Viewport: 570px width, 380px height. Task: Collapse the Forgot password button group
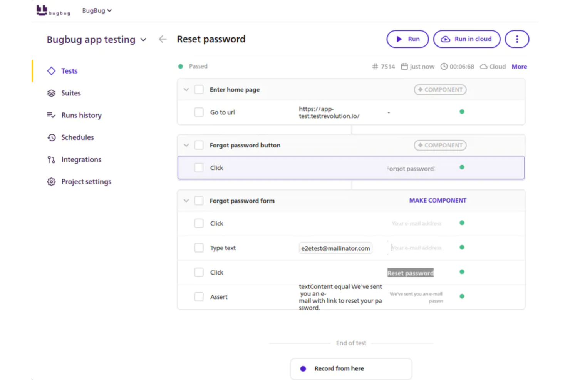(x=186, y=145)
